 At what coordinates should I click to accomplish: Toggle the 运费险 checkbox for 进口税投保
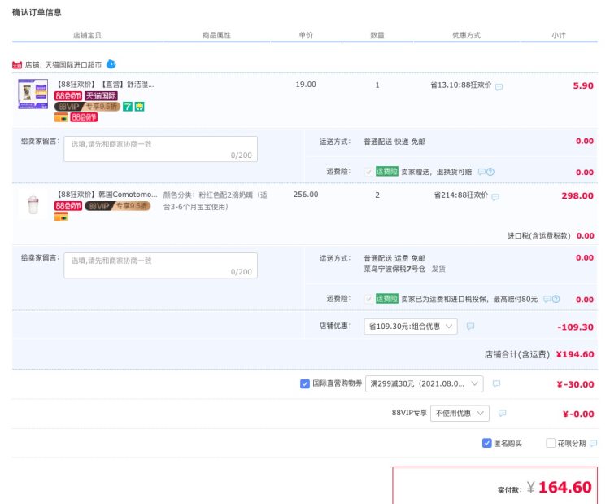[x=368, y=299]
